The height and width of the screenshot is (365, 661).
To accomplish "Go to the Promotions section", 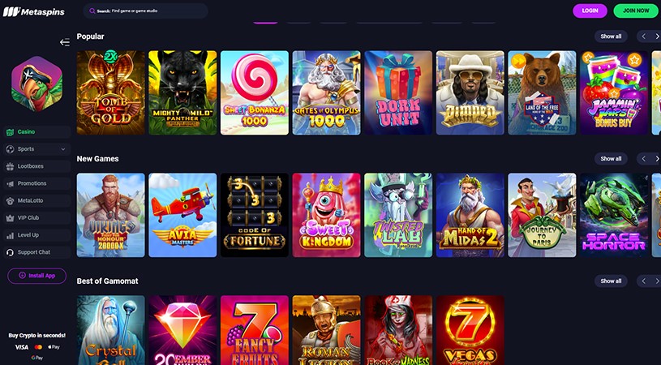I will click(37, 183).
